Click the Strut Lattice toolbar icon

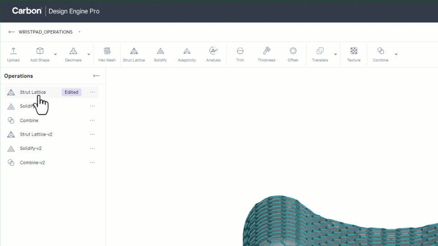point(134,51)
